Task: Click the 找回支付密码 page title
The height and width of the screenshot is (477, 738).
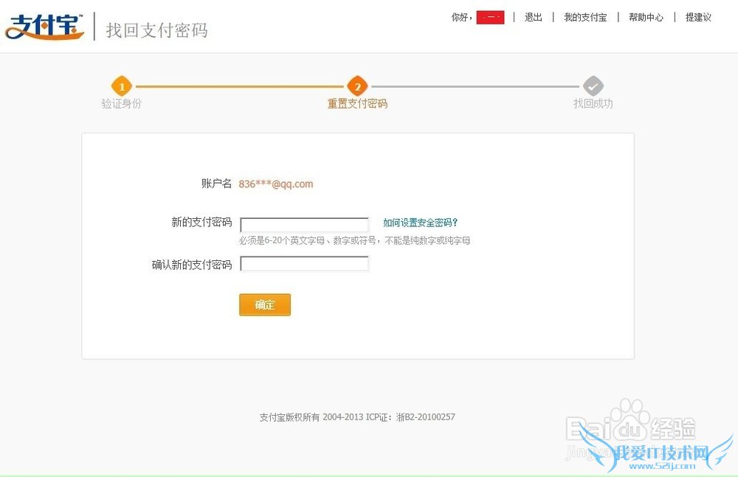Action: [x=156, y=30]
